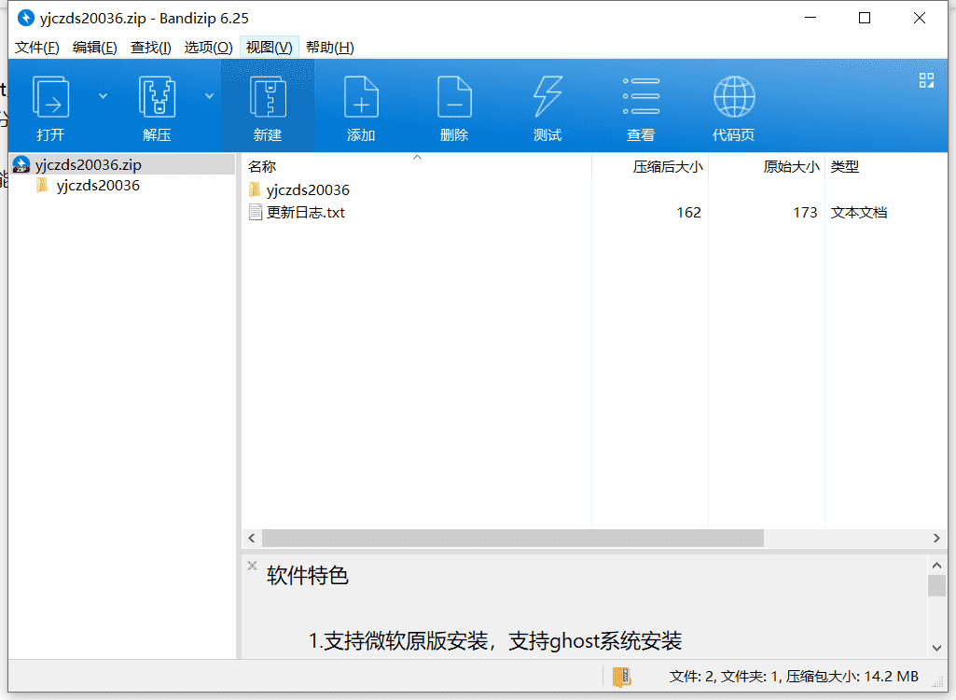Viewport: 956px width, 700px height.
Task: Click the zip icon beside yjczds20036.zip in tree
Action: click(x=21, y=165)
